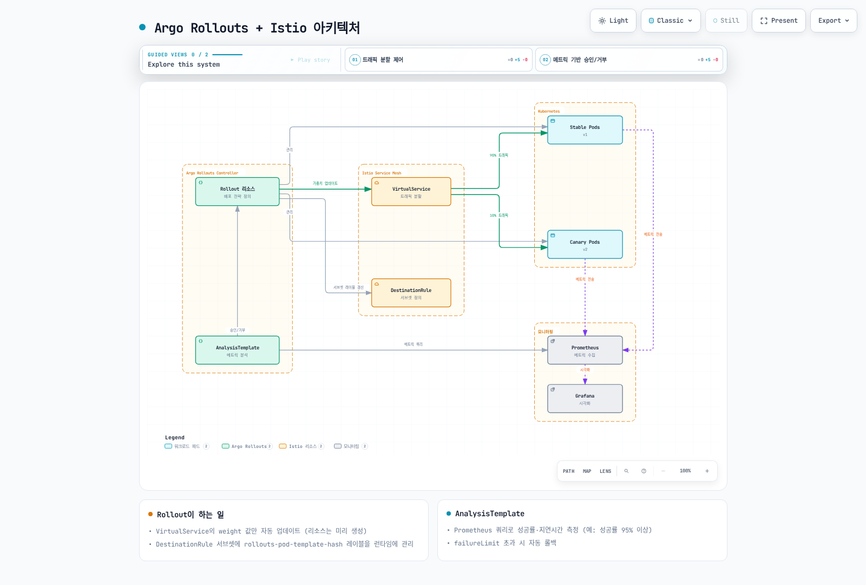The image size is (866, 585).
Task: Open the Export dropdown menu
Action: pyautogui.click(x=834, y=21)
